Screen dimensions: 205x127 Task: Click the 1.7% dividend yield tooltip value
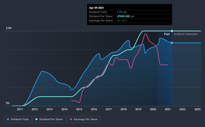point(119,12)
